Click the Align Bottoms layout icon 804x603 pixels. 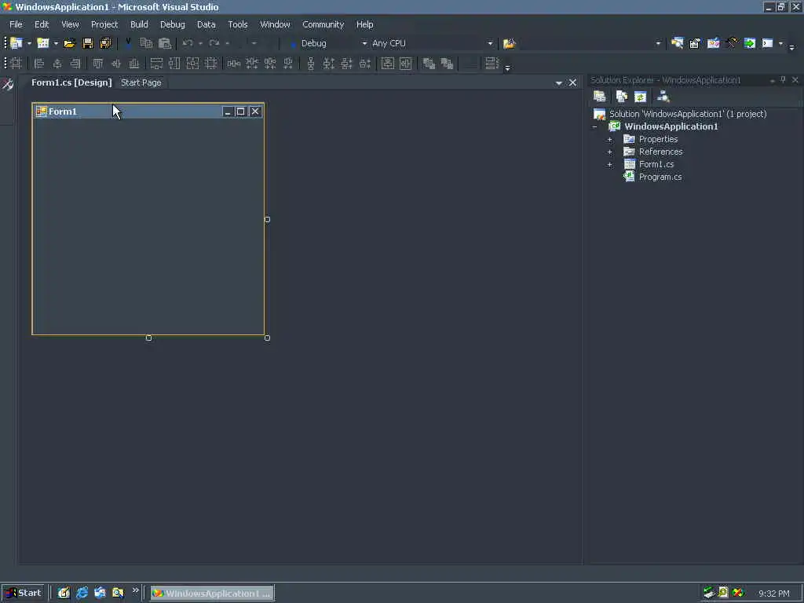point(133,64)
